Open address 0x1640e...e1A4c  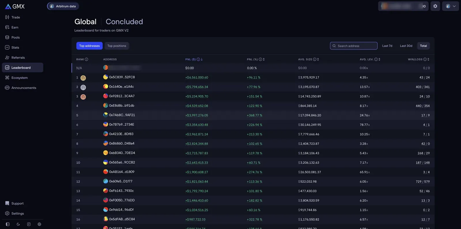coord(121,87)
